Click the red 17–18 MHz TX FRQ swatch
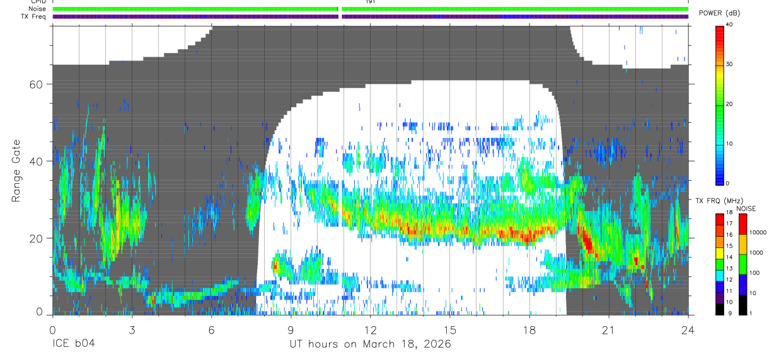Viewport: 774px width, 357px height. click(720, 219)
